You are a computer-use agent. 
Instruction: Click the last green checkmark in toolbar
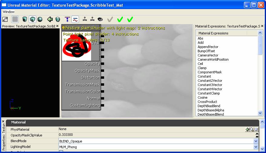point(130,19)
